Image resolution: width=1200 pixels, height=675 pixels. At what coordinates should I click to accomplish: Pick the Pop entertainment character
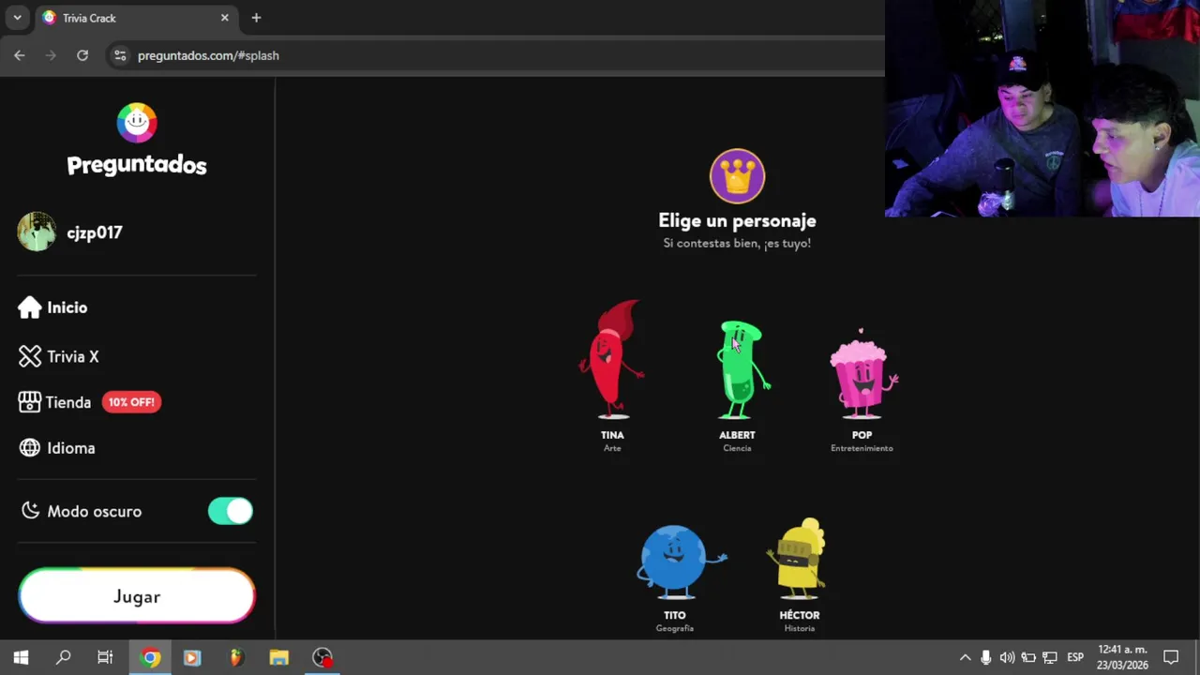point(862,389)
